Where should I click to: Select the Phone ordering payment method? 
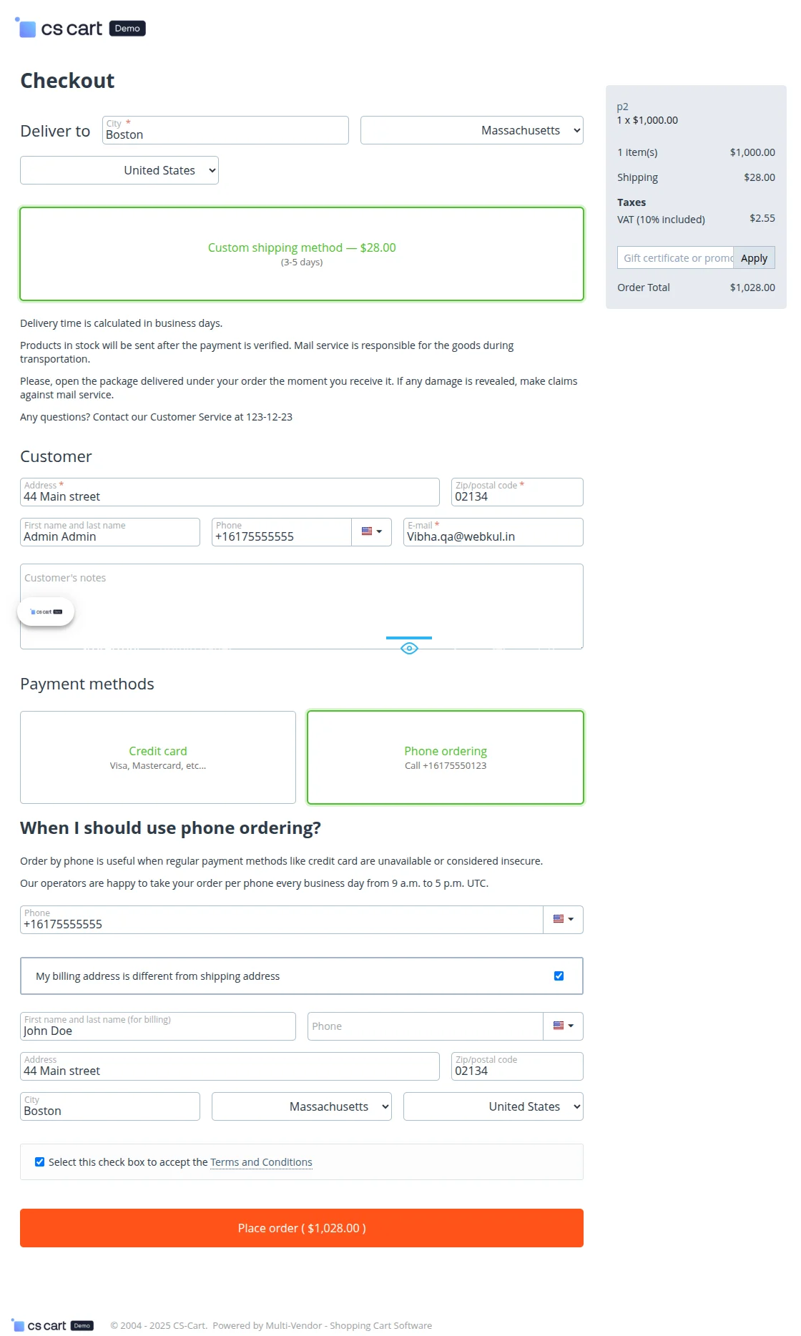tap(446, 757)
